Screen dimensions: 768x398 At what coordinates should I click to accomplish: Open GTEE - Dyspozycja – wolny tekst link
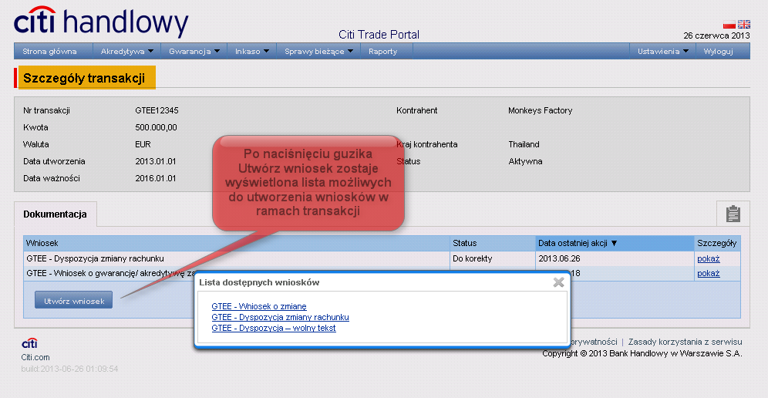click(x=274, y=328)
